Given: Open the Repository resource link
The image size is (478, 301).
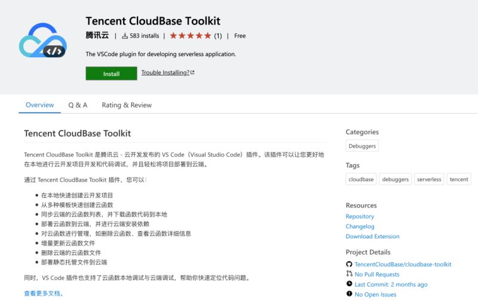Looking at the screenshot, I should 360,216.
